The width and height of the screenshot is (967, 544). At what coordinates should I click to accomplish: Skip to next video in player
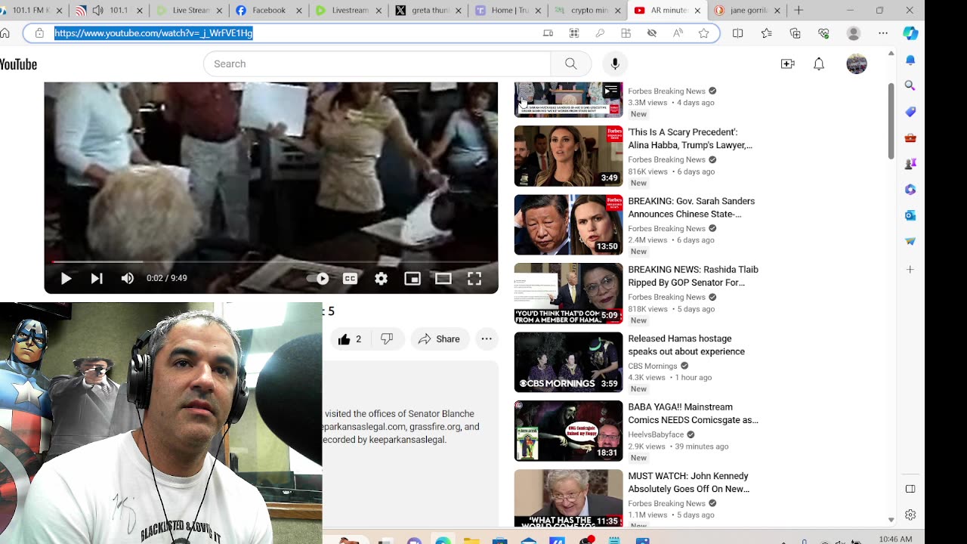coord(97,278)
